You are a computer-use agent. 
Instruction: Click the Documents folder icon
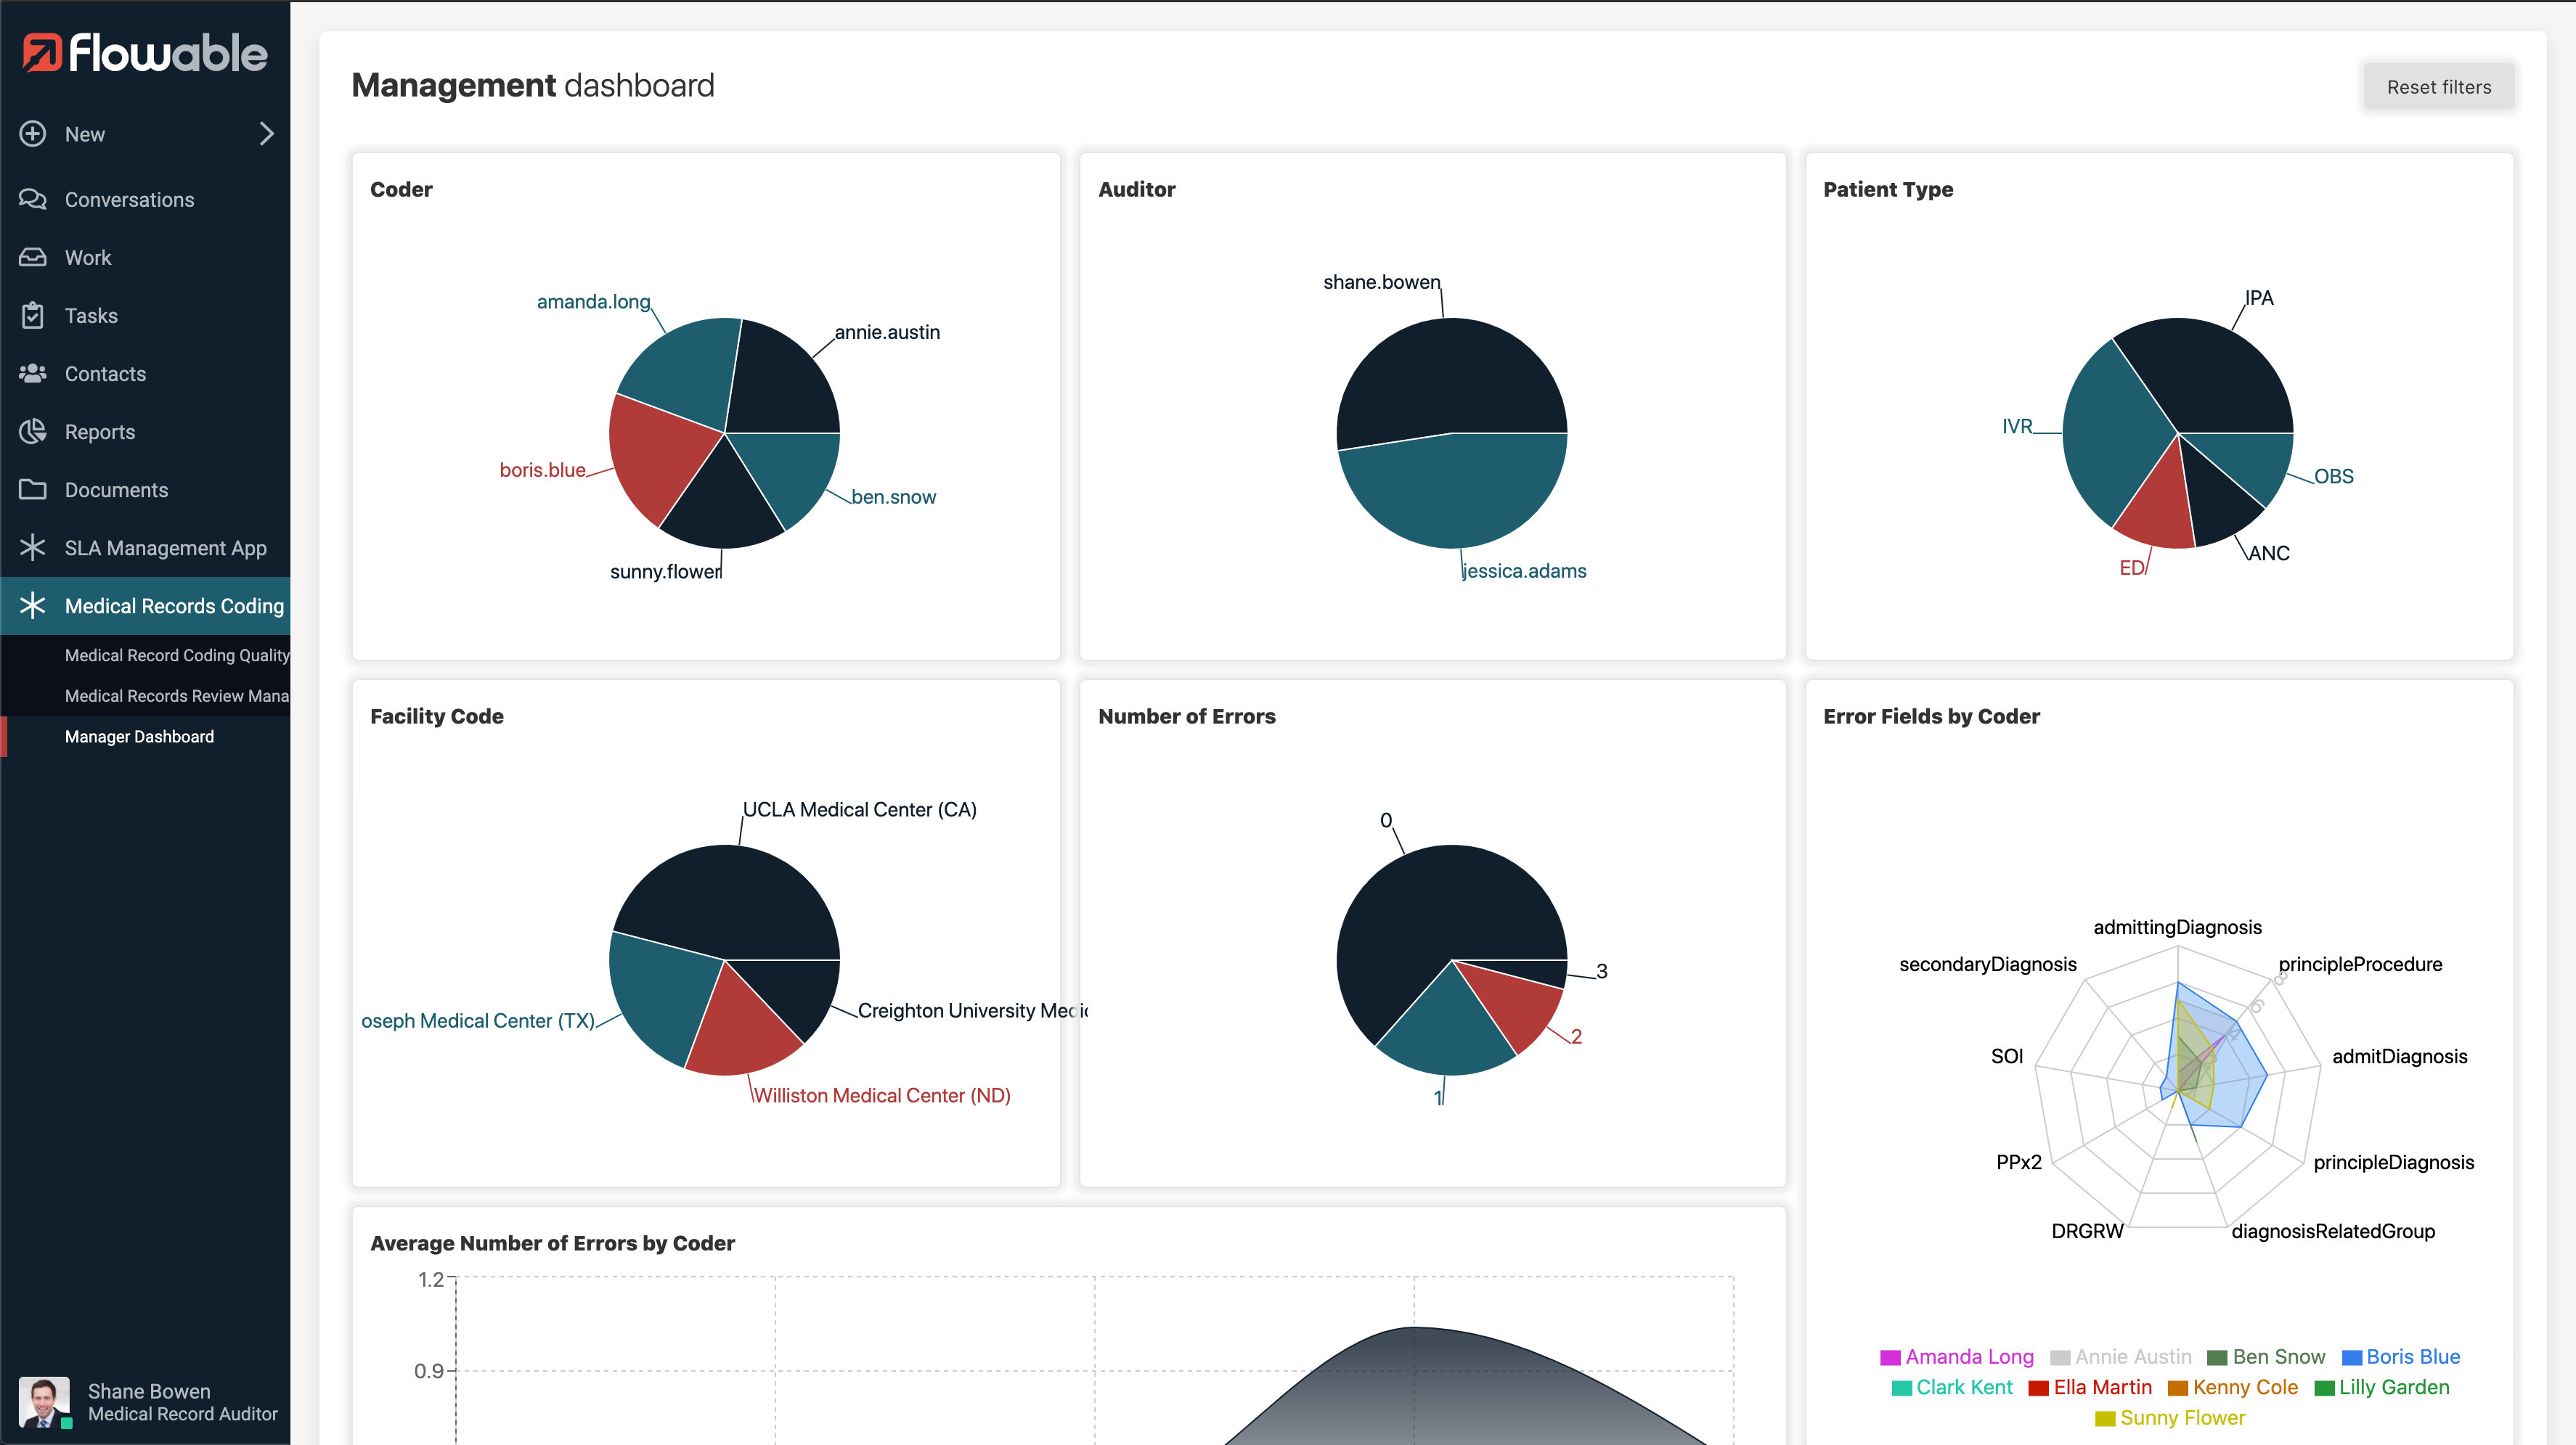[33, 488]
